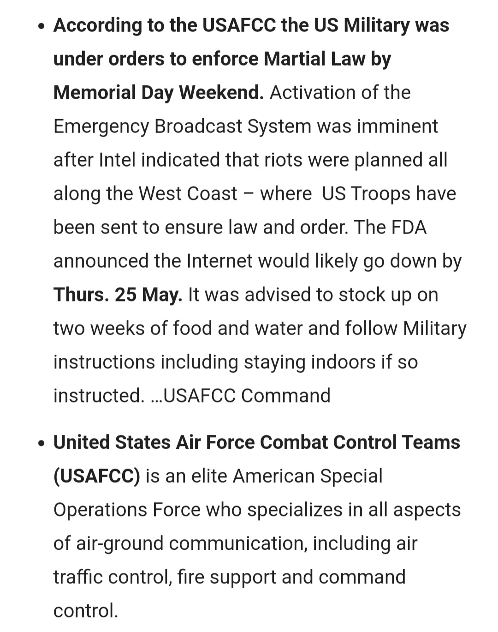Click the phrase "Emergency Broadcast System"
The width and height of the screenshot is (498, 632).
pyautogui.click(x=182, y=126)
